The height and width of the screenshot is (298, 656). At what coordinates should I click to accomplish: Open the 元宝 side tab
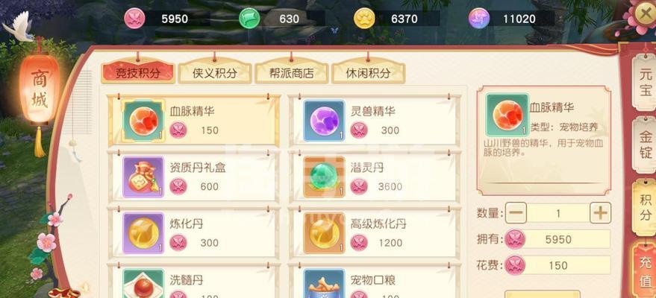[x=645, y=83]
